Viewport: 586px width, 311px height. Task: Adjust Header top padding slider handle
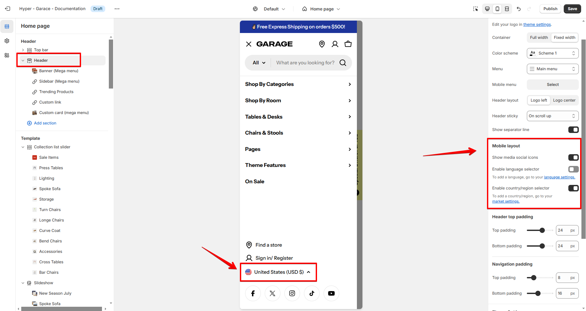[x=542, y=230]
